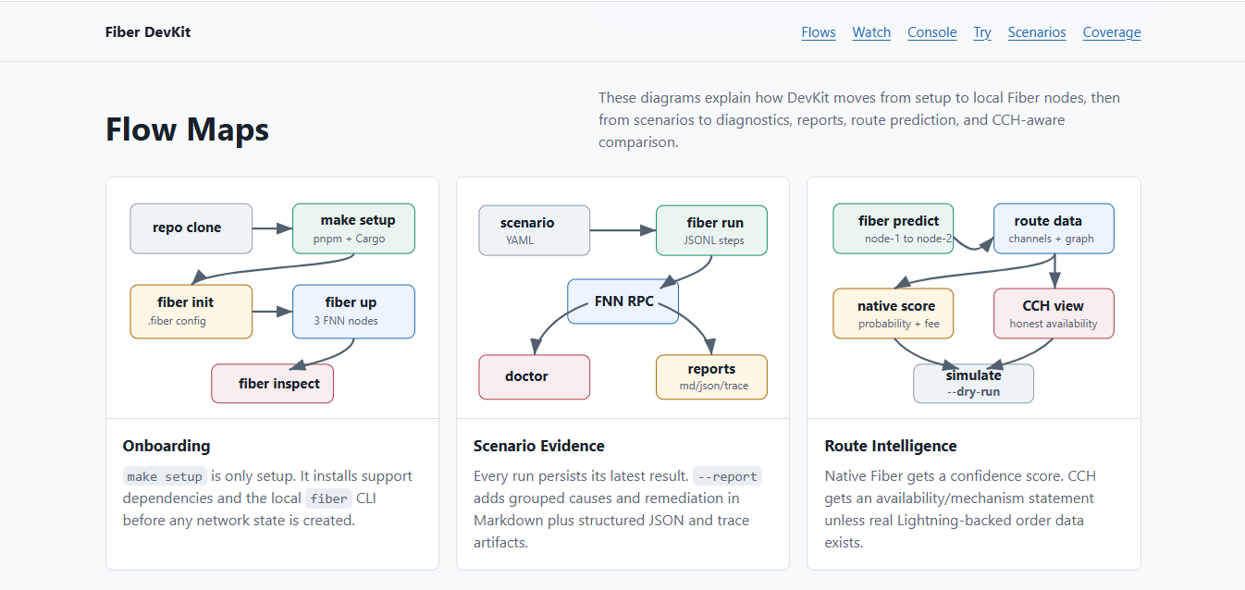The width and height of the screenshot is (1245, 590).
Task: Select the doctor node
Action: pyautogui.click(x=535, y=377)
